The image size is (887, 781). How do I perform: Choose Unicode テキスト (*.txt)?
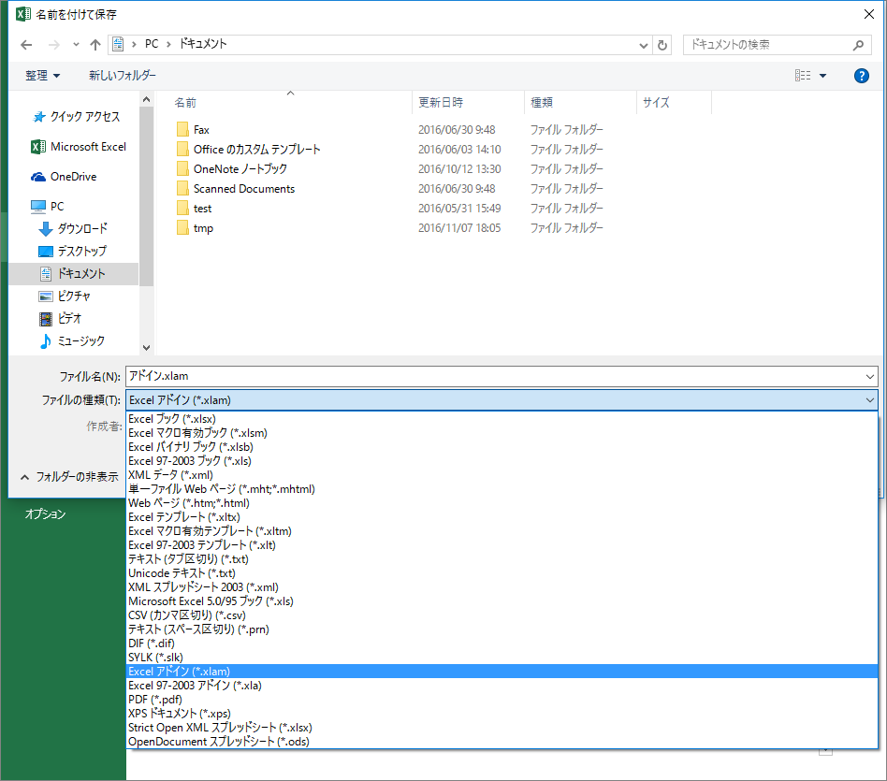502,573
